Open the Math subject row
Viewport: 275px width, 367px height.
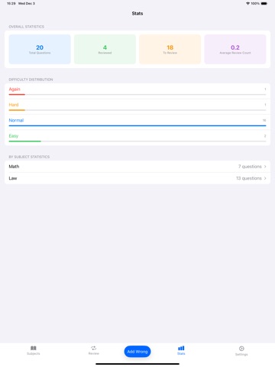tap(137, 167)
